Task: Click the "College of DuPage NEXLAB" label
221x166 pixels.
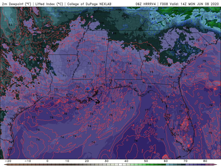Action: (x=89, y=4)
